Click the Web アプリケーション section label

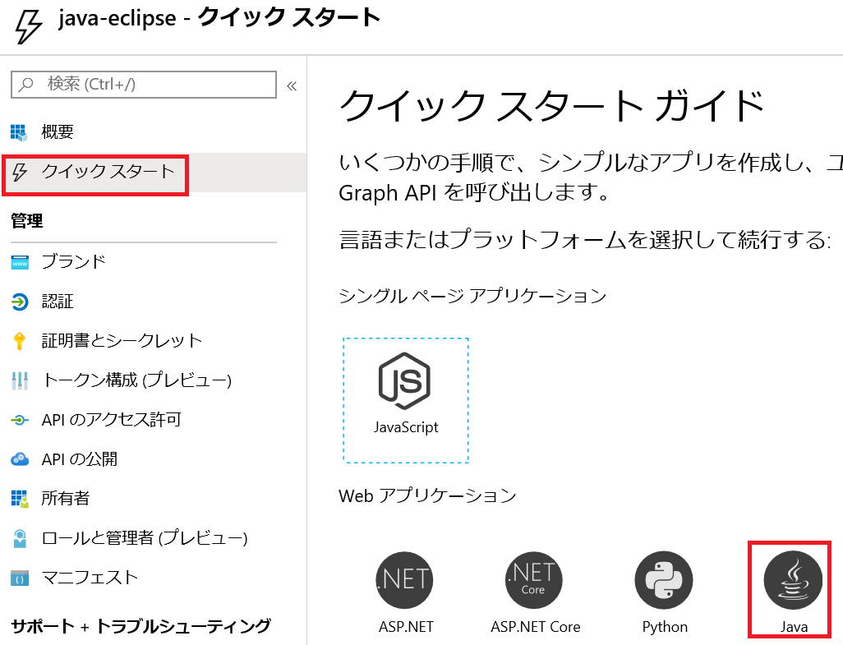427,496
